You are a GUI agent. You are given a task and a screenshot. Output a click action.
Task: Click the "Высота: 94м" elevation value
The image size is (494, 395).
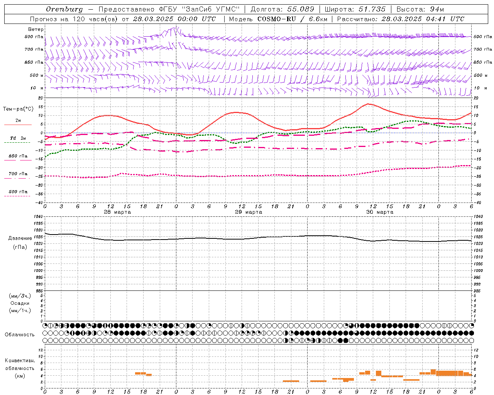(x=420, y=9)
